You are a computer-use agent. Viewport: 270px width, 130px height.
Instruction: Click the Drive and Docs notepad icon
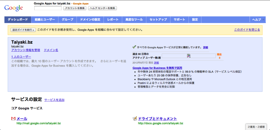click(x=135, y=119)
